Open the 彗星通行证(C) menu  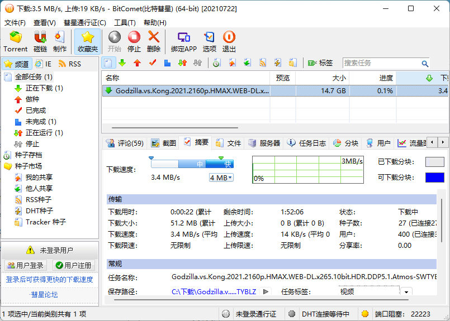coord(84,23)
